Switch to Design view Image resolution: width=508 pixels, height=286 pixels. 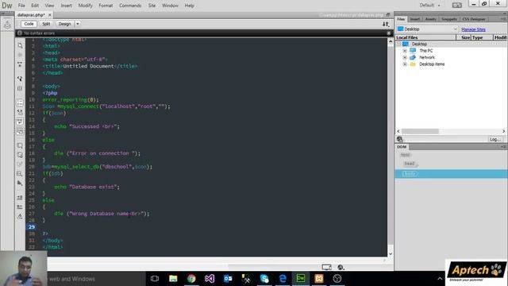(x=64, y=24)
